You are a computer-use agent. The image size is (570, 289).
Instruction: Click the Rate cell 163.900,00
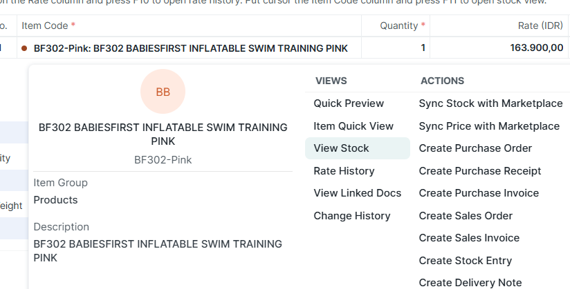499,48
